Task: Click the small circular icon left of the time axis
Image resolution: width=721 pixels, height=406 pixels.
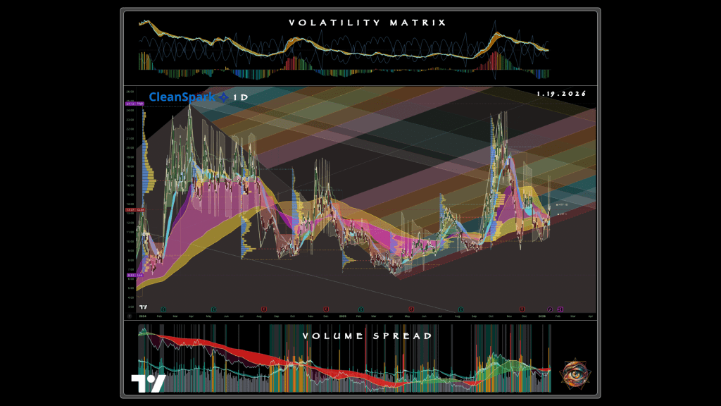Action: click(129, 317)
